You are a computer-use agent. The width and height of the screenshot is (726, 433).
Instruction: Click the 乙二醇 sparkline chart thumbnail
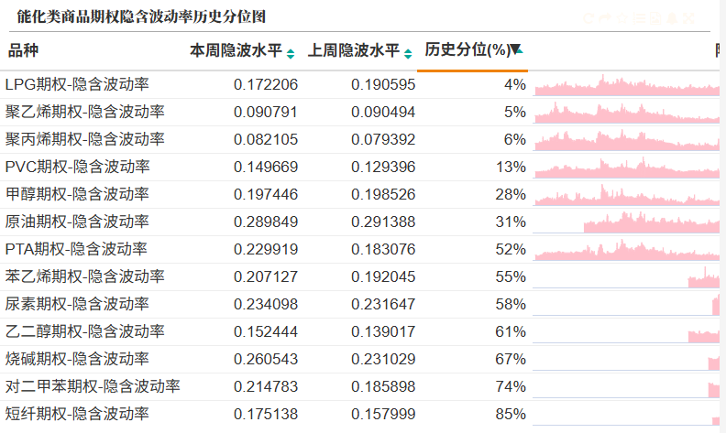pyautogui.click(x=626, y=331)
